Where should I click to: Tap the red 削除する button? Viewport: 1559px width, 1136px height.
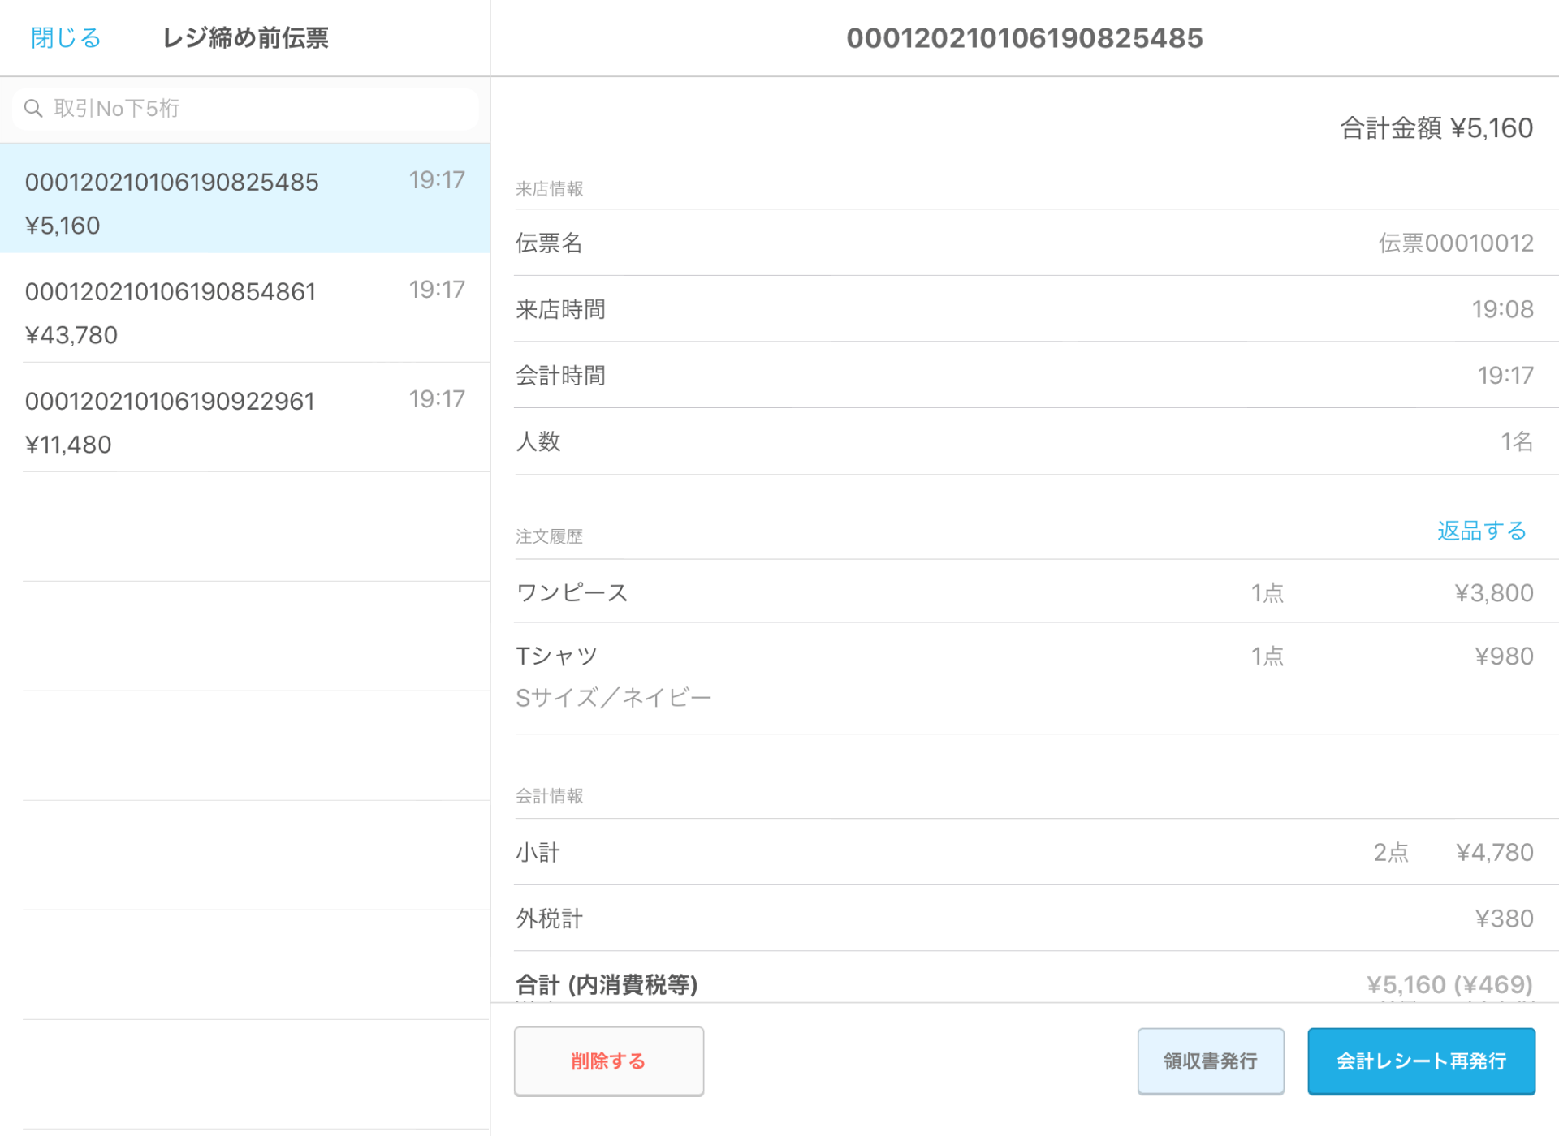[x=608, y=1061]
